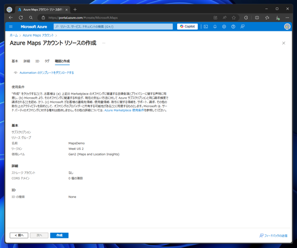
Task: Click the ID の種類 None value
Action: tap(72, 197)
